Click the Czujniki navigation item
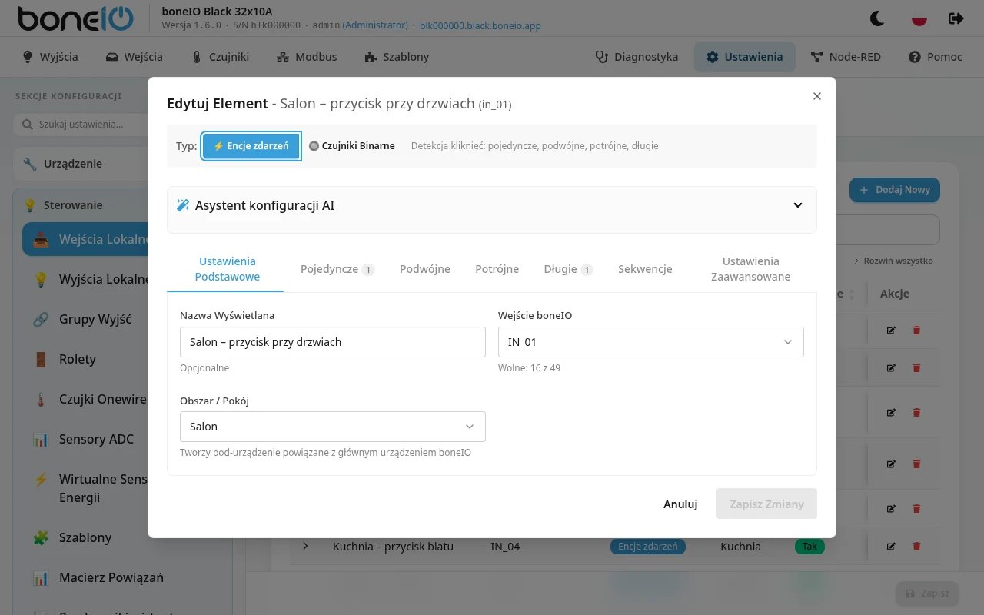The height and width of the screenshot is (615, 984). (x=220, y=57)
